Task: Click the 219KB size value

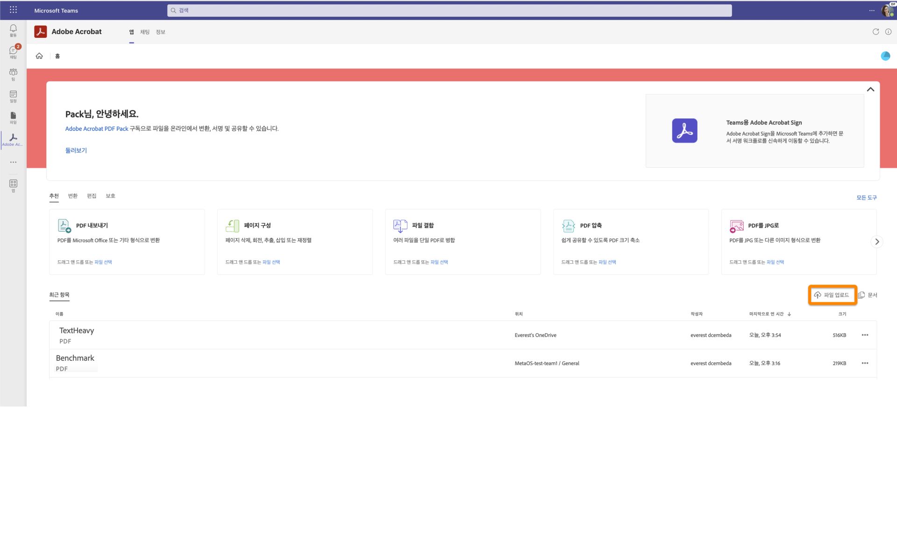Action: tap(840, 363)
